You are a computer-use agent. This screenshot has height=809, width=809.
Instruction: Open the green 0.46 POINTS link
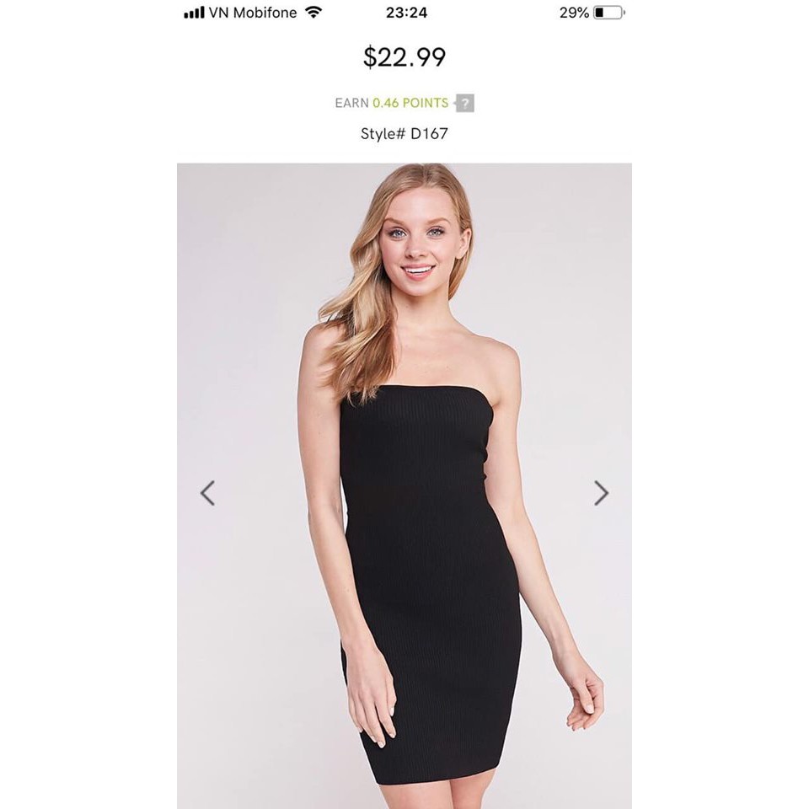click(x=410, y=103)
